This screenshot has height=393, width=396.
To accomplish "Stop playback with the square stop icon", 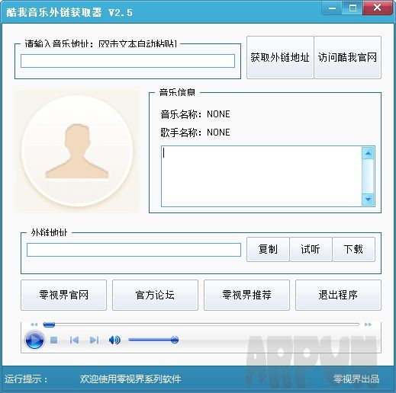I will (54, 340).
